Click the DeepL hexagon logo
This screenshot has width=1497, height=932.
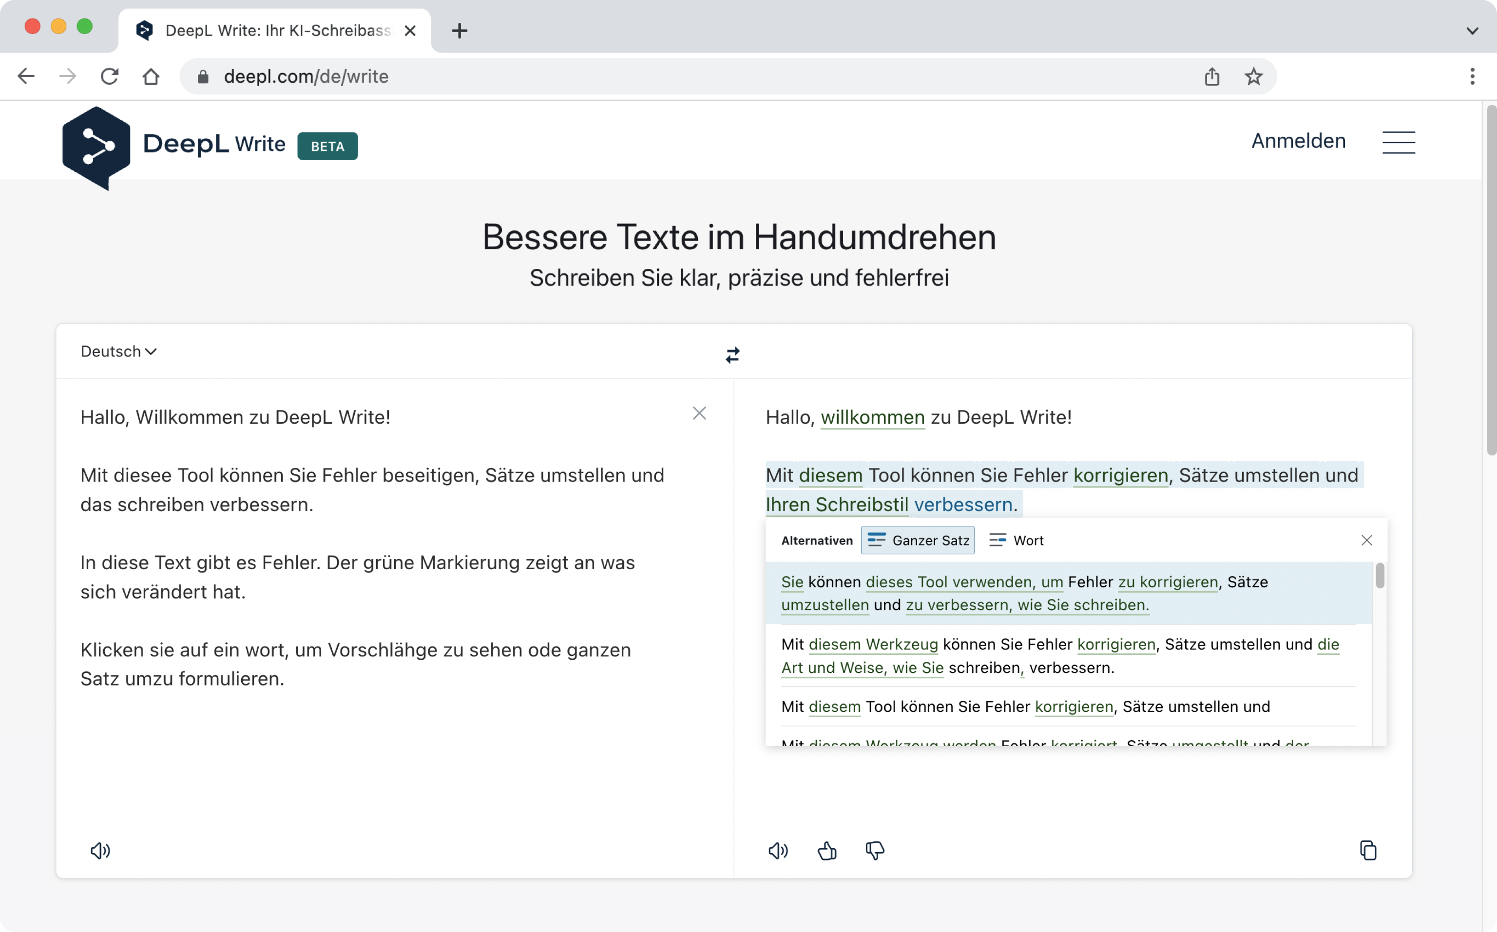pos(96,148)
